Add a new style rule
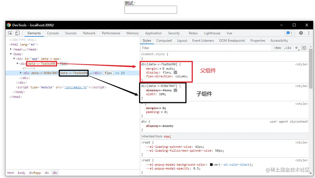315x178 pixels. coord(297,48)
